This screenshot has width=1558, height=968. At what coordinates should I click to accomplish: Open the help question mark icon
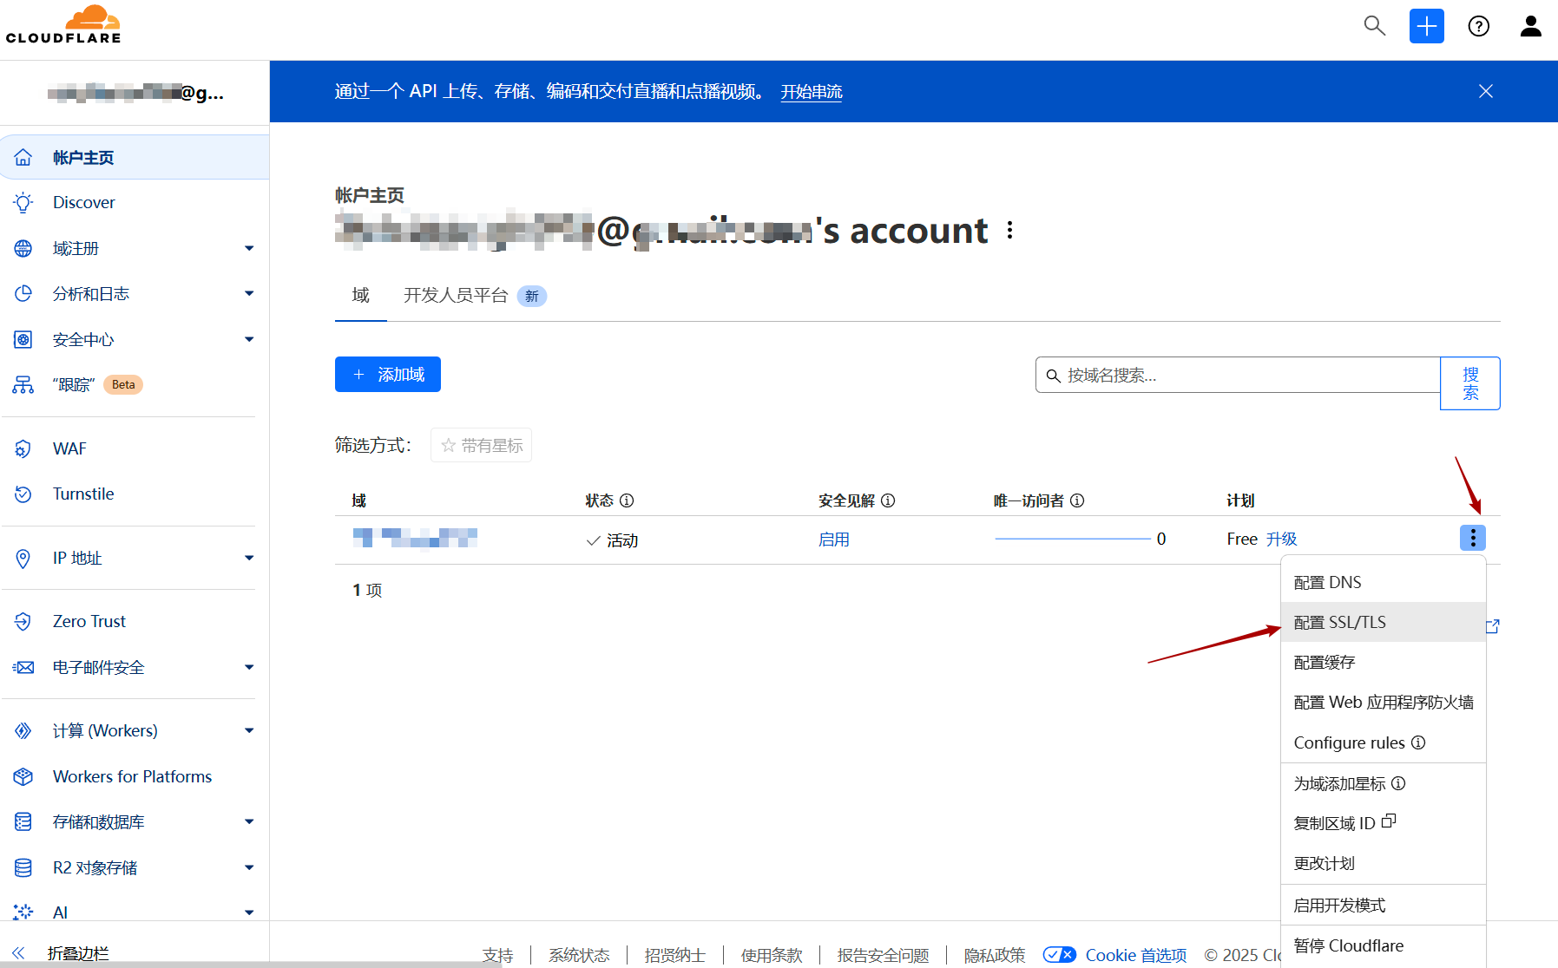click(x=1478, y=26)
